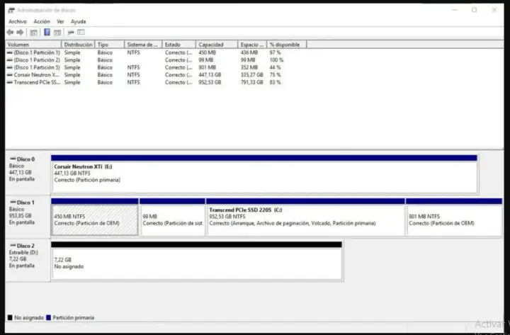The width and height of the screenshot is (510, 335).
Task: Click the last toolbar view settings icon
Action: tap(81, 32)
